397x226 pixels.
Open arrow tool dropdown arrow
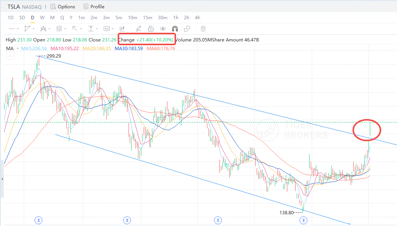81,29
